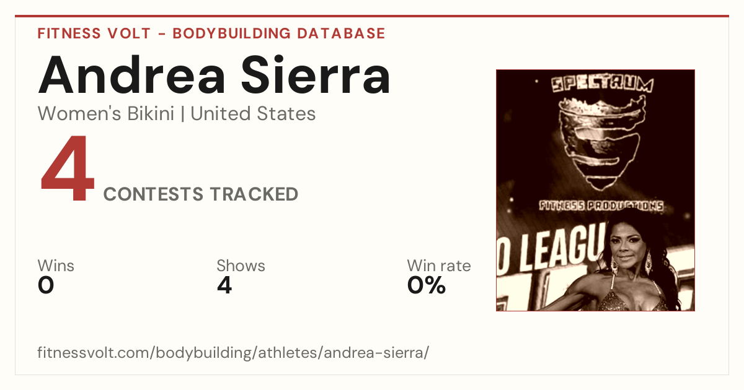Screen dimensions: 744x390
Task: Click the red line atop the card
Action: (x=372, y=16)
